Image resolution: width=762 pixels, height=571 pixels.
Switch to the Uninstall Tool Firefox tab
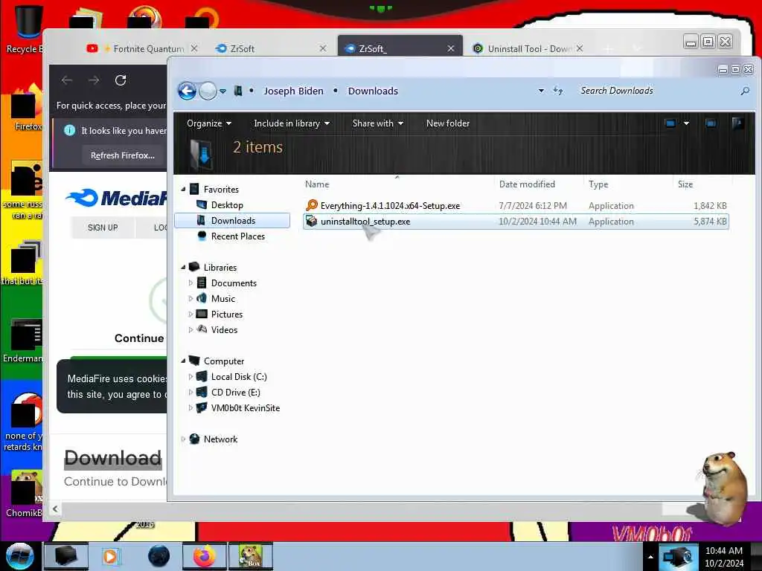528,48
